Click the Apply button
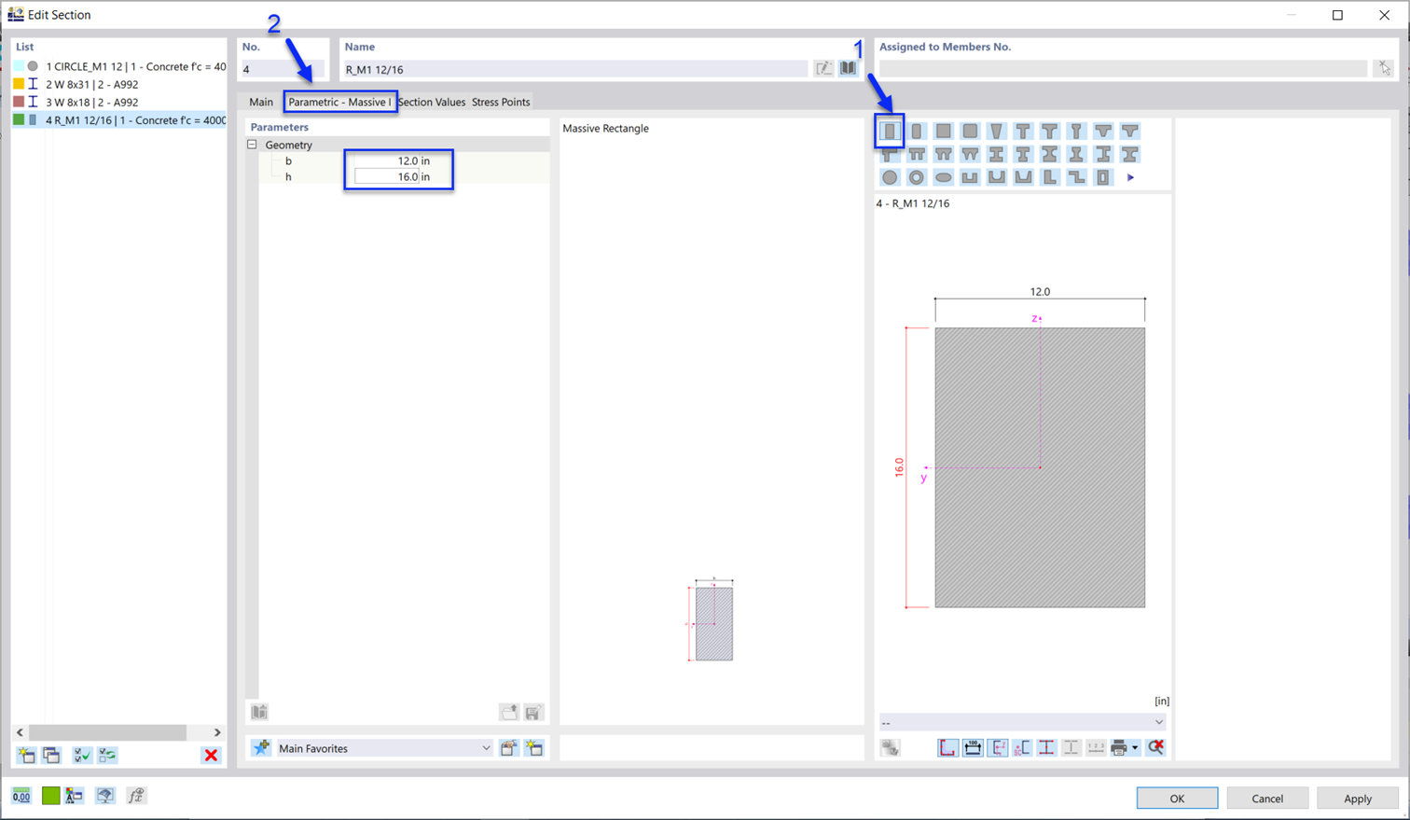The height and width of the screenshot is (820, 1410). (x=1358, y=799)
